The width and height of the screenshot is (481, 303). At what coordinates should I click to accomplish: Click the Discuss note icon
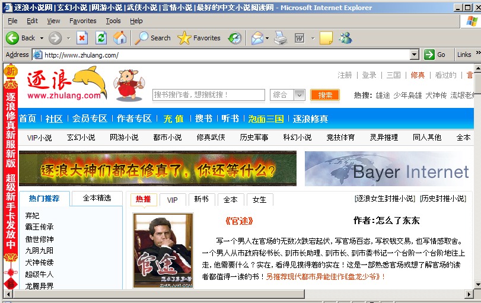tap(326, 38)
